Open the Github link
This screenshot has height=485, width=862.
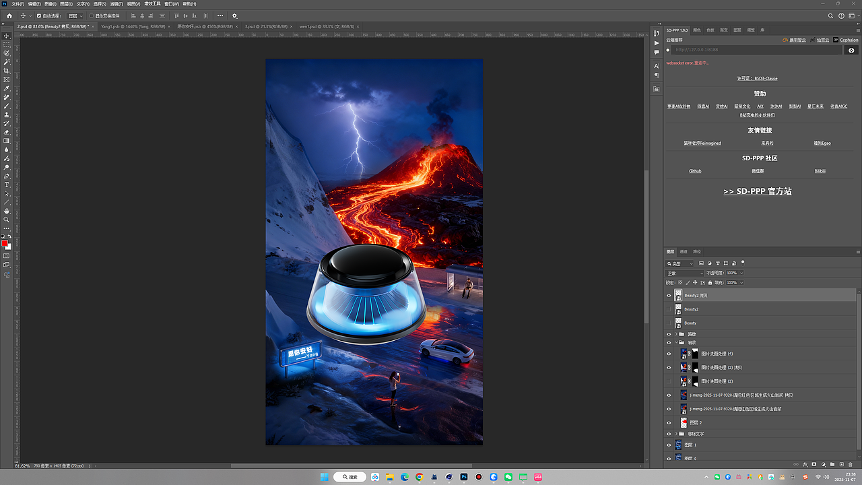(695, 171)
